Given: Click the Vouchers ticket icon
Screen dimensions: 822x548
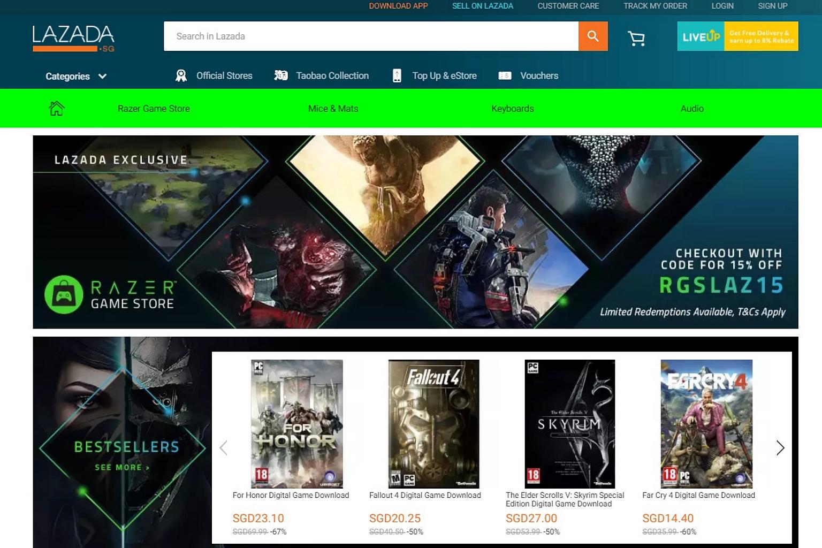Looking at the screenshot, I should coord(505,76).
